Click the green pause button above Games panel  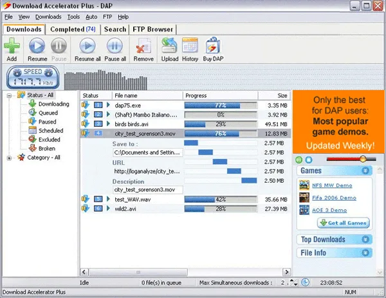[299, 160]
